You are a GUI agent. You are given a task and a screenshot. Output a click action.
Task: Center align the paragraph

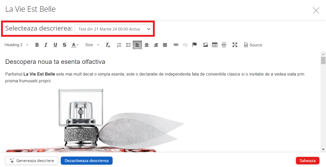click(x=147, y=45)
